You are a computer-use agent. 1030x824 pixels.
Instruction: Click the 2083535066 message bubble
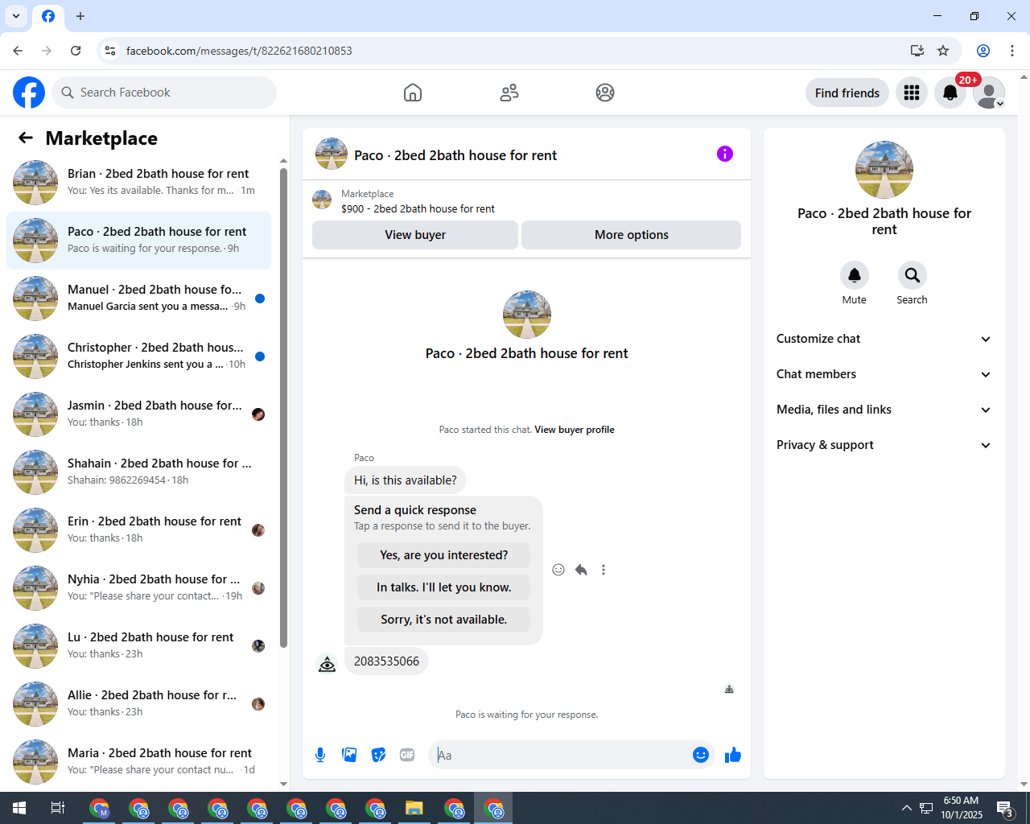click(386, 661)
